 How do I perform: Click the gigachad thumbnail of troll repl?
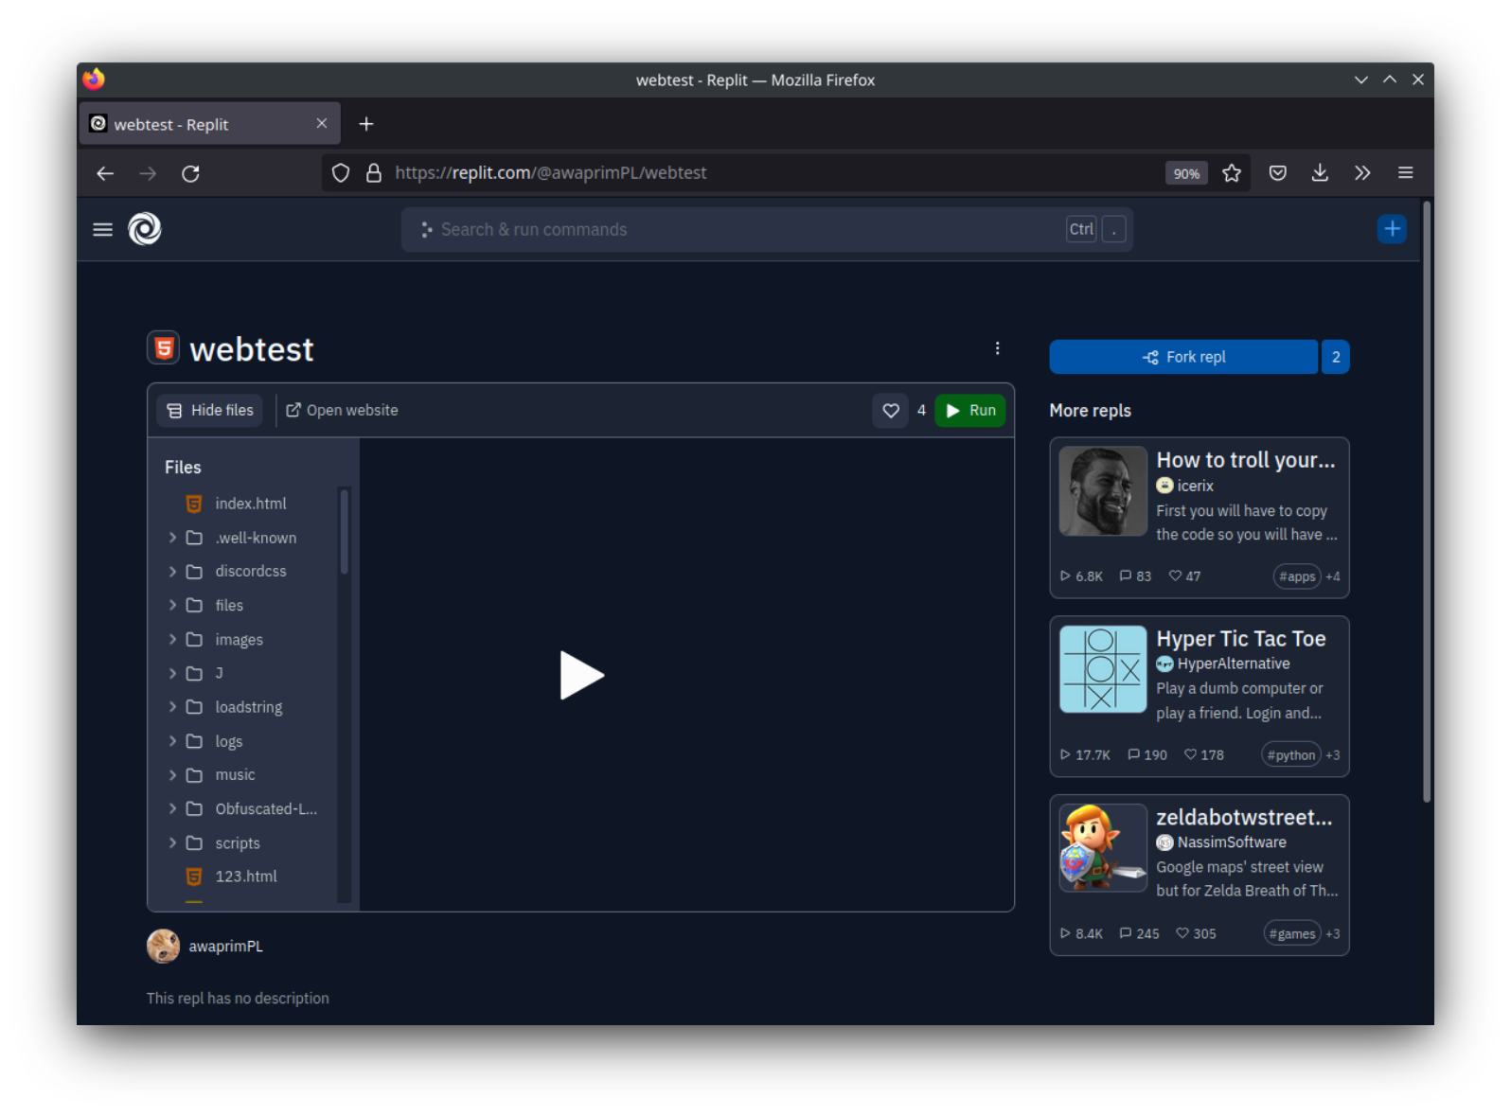[1103, 491]
